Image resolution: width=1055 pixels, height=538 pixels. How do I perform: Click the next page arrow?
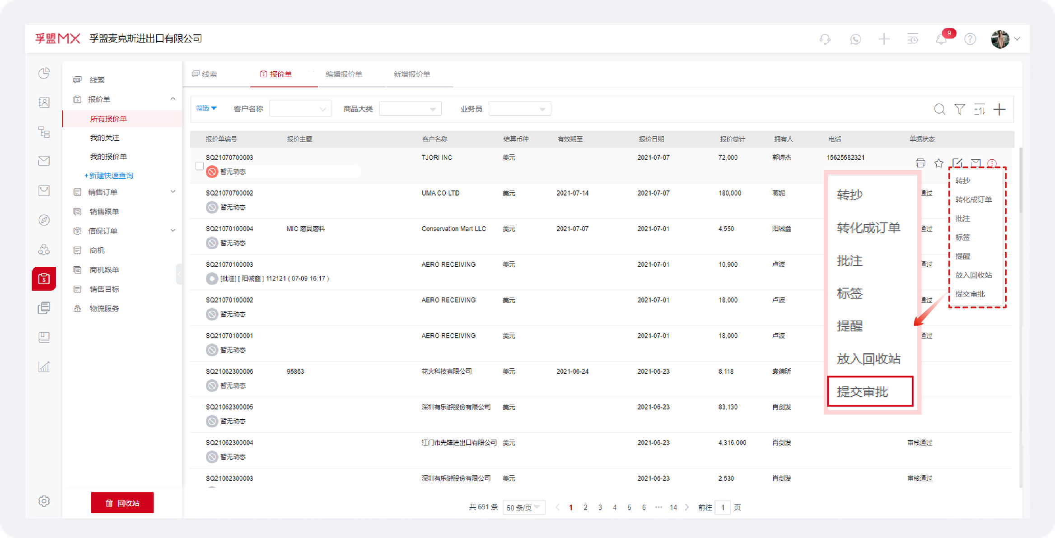[x=687, y=508]
